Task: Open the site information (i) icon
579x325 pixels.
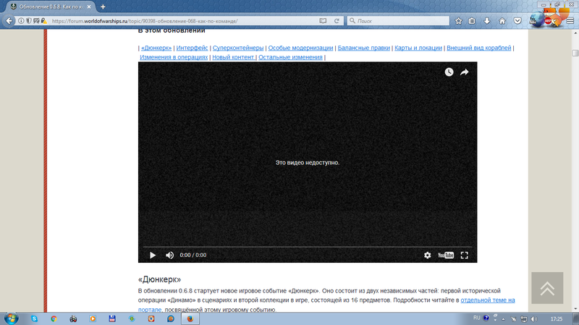Action: 21,21
